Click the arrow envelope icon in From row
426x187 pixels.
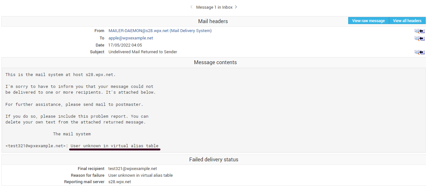(x=422, y=31)
